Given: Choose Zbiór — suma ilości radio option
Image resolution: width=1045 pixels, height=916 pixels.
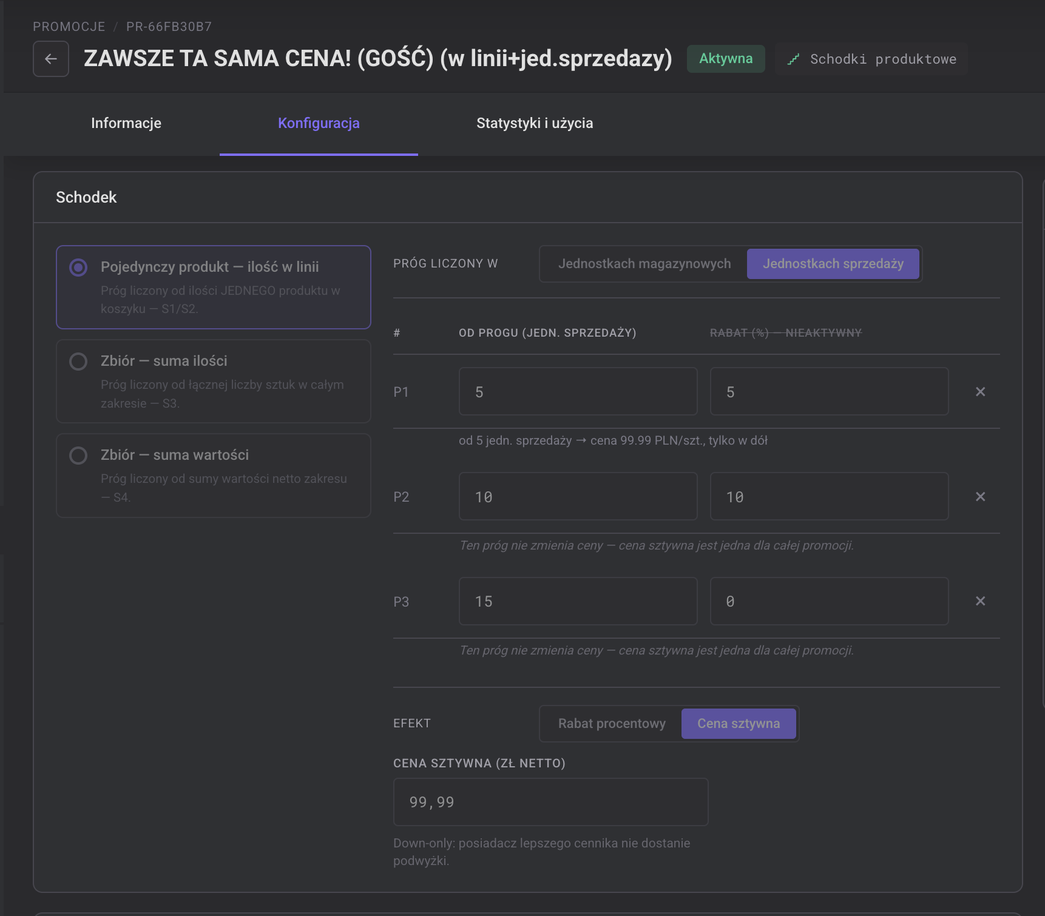Looking at the screenshot, I should (x=78, y=362).
